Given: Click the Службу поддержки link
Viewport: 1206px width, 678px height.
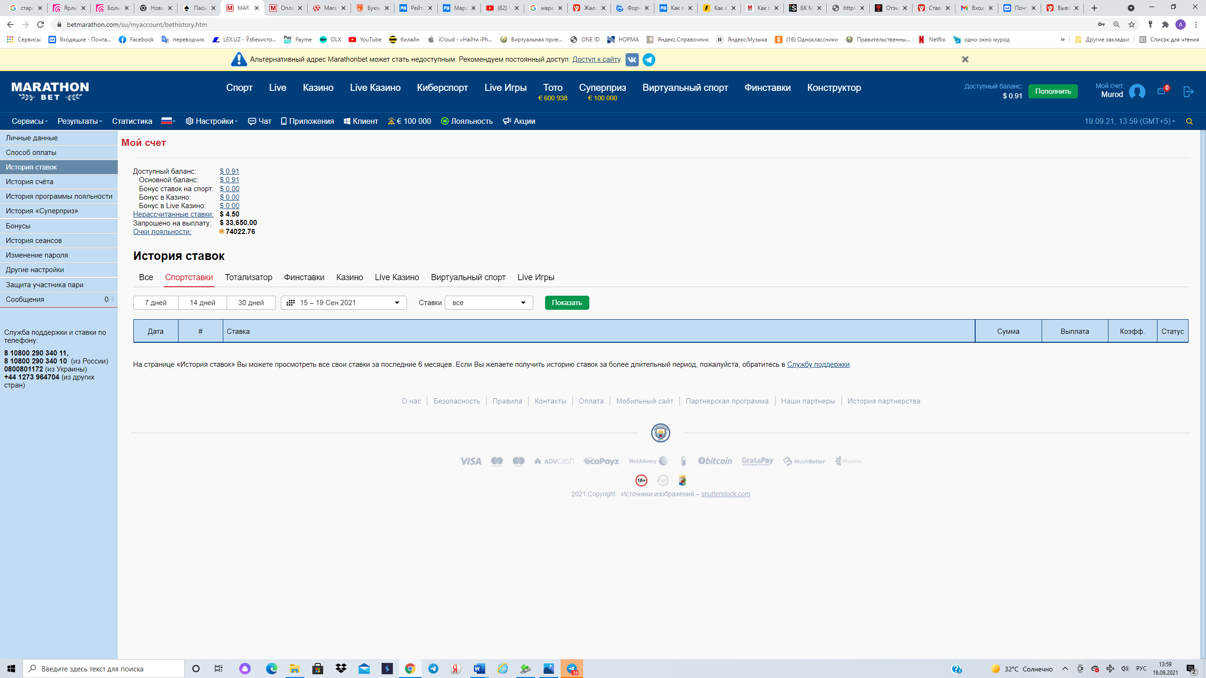Looking at the screenshot, I should [818, 364].
